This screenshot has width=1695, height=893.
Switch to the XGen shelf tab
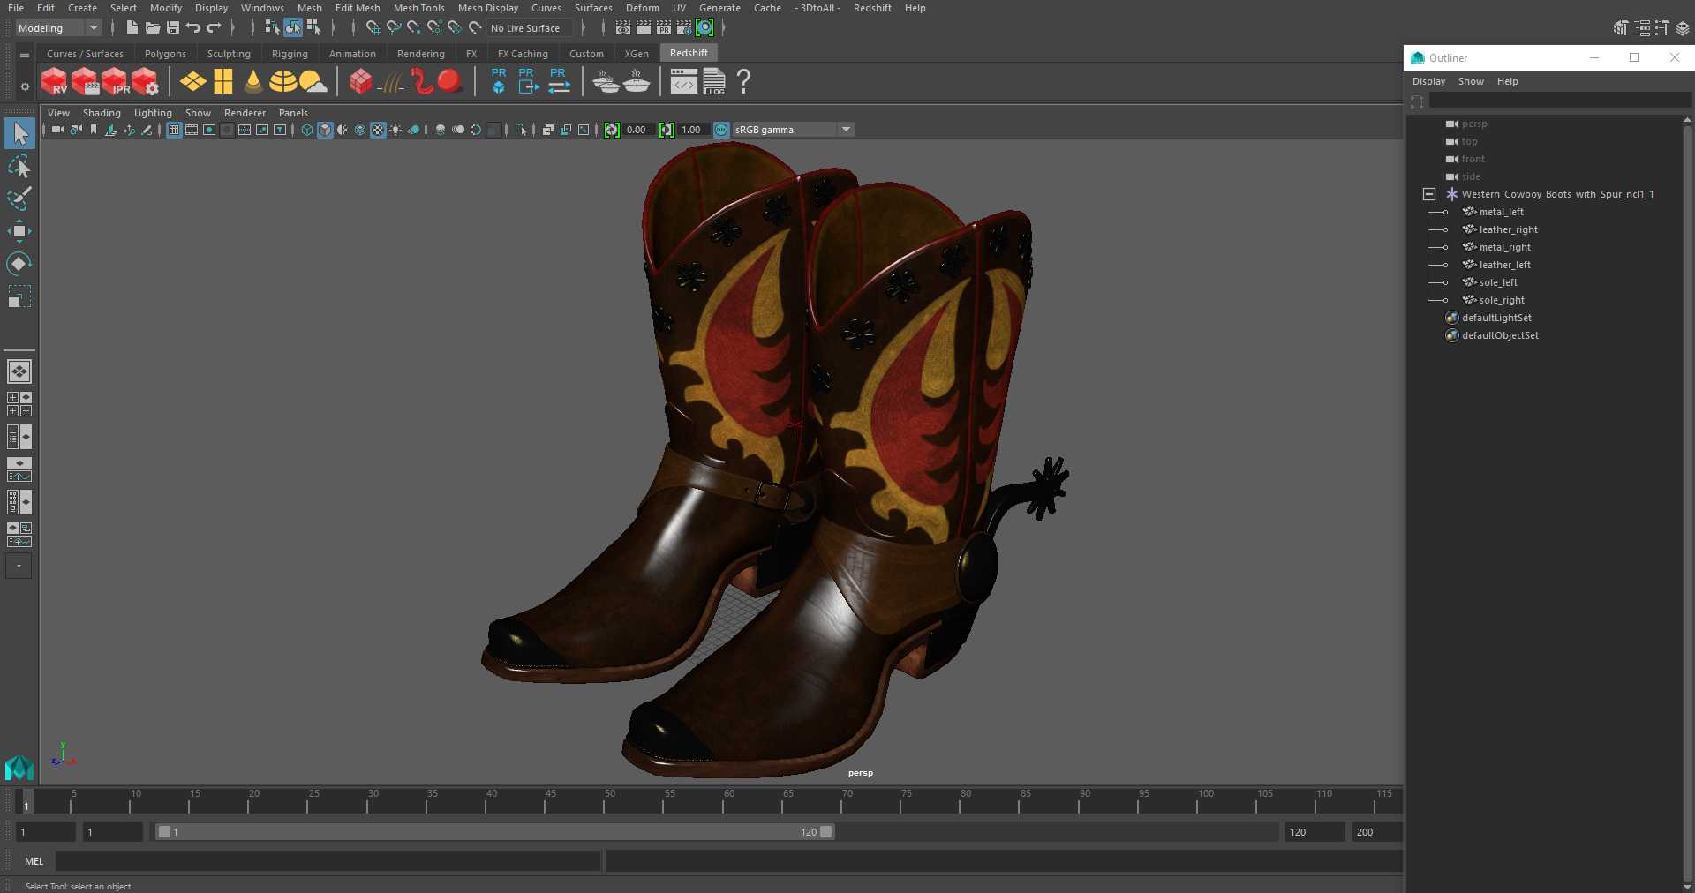[637, 54]
